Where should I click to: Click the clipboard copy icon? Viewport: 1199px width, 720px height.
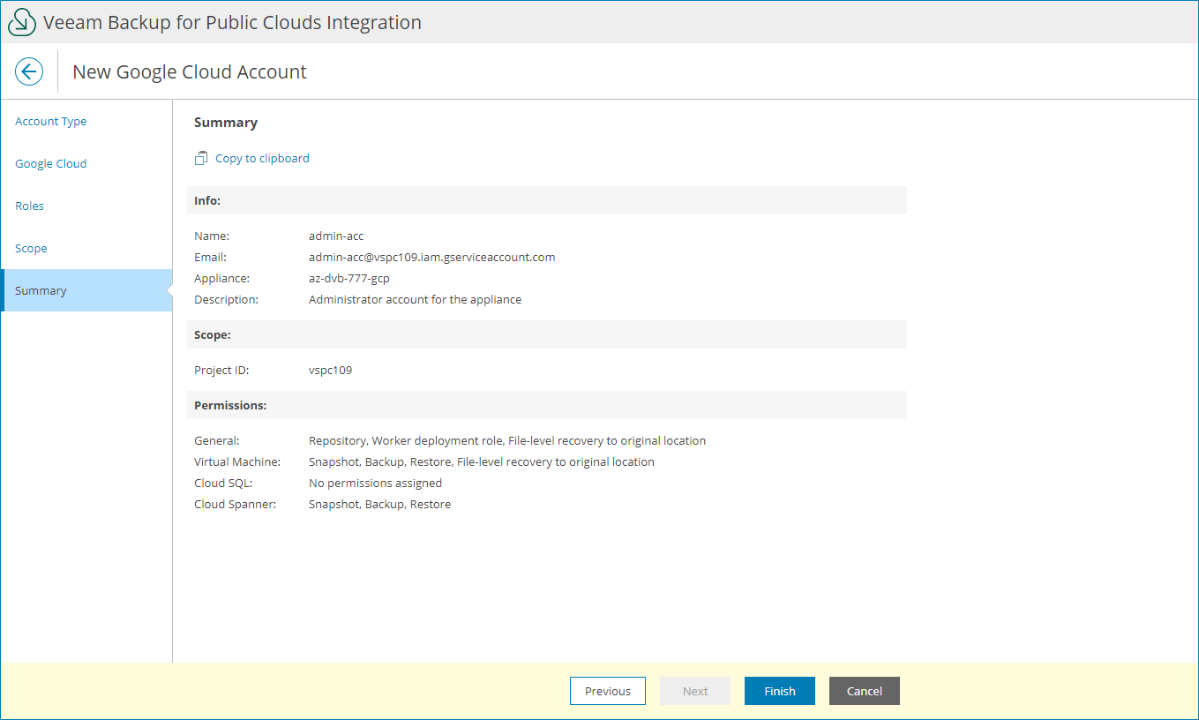pyautogui.click(x=201, y=159)
